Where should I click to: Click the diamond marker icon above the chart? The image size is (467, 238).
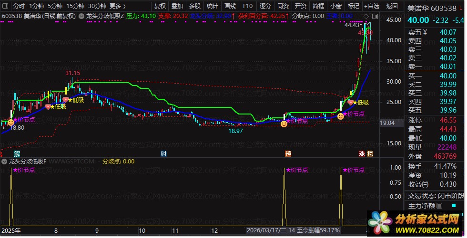point(365,16)
